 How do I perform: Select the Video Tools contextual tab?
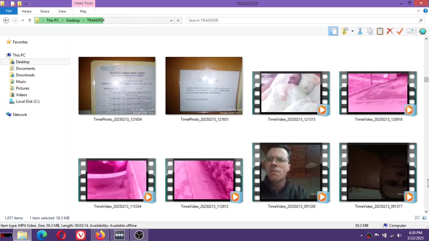pos(83,3)
